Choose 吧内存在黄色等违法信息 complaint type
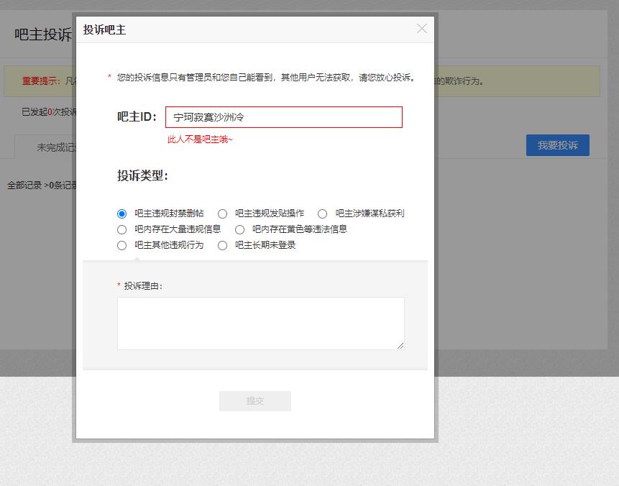Viewport: 619px width, 486px height. coord(239,229)
